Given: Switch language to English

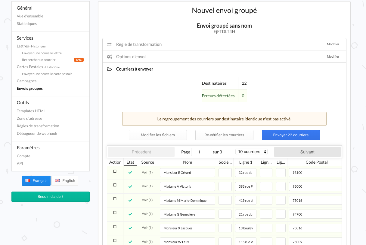Looking at the screenshot, I should 65,181.
